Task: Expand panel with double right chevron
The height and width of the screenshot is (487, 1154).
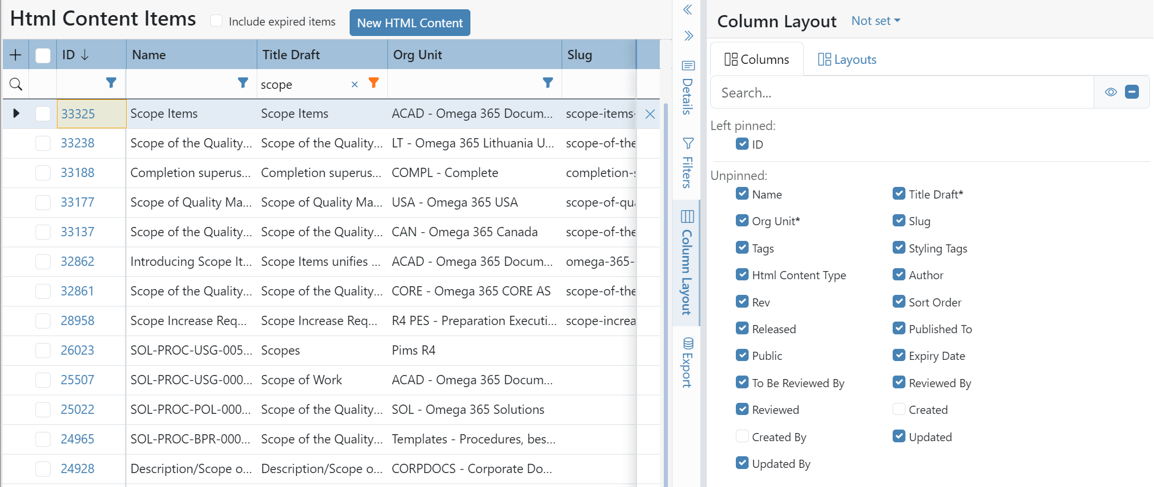Action: [688, 36]
